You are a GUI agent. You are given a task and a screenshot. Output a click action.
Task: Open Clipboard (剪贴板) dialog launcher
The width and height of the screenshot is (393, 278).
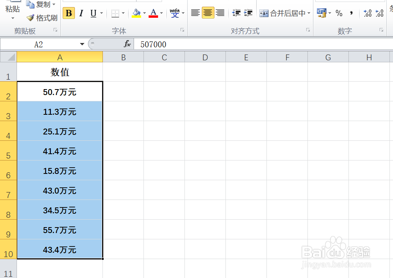56,30
